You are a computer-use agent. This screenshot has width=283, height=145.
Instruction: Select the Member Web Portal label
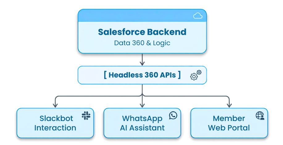click(229, 123)
